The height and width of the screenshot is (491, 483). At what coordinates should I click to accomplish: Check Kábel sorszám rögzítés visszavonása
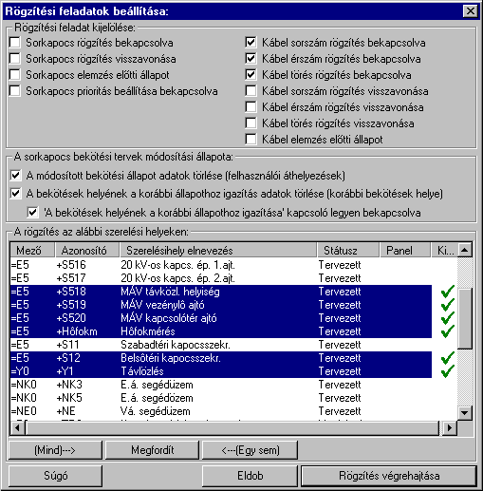tap(251, 91)
